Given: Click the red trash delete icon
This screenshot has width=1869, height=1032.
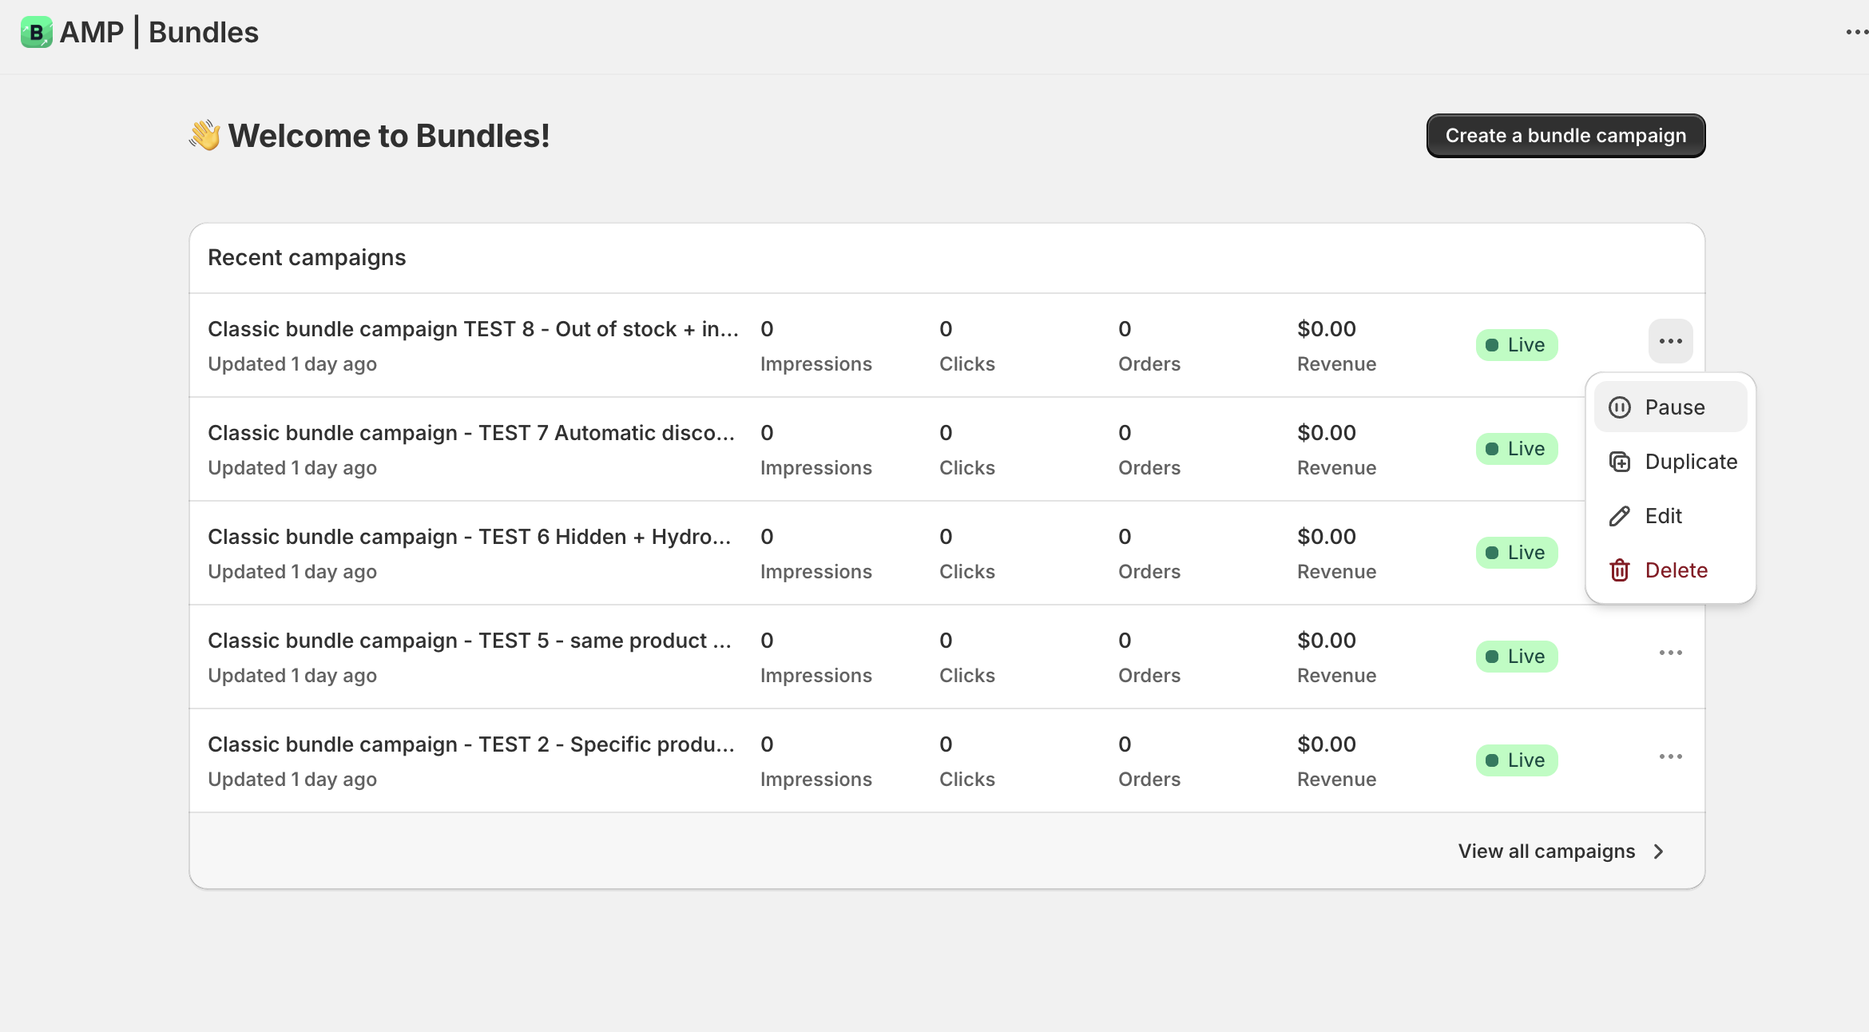Looking at the screenshot, I should tap(1620, 570).
